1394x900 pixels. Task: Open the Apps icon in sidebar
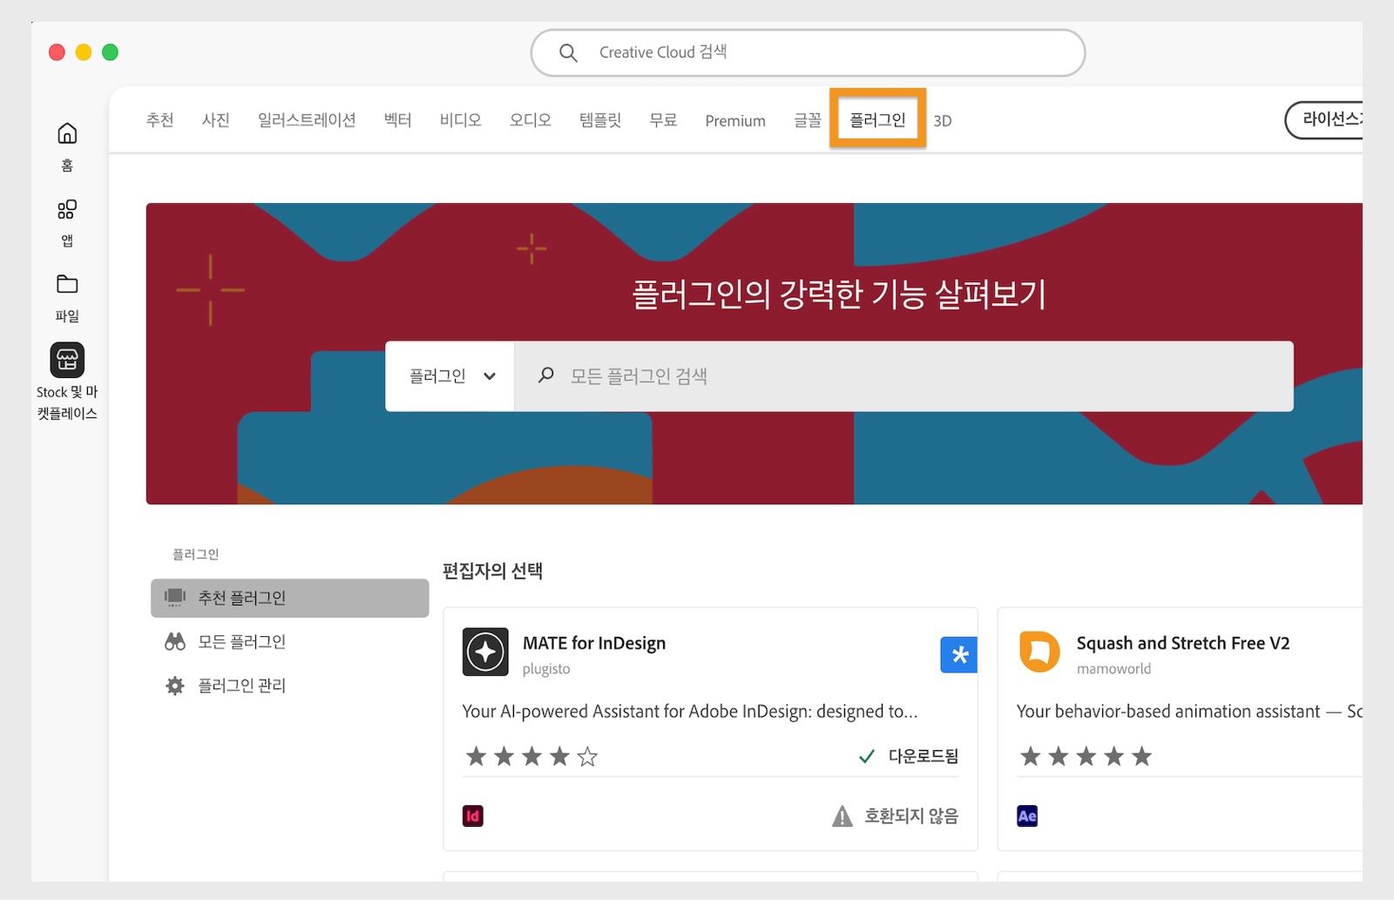click(x=67, y=209)
